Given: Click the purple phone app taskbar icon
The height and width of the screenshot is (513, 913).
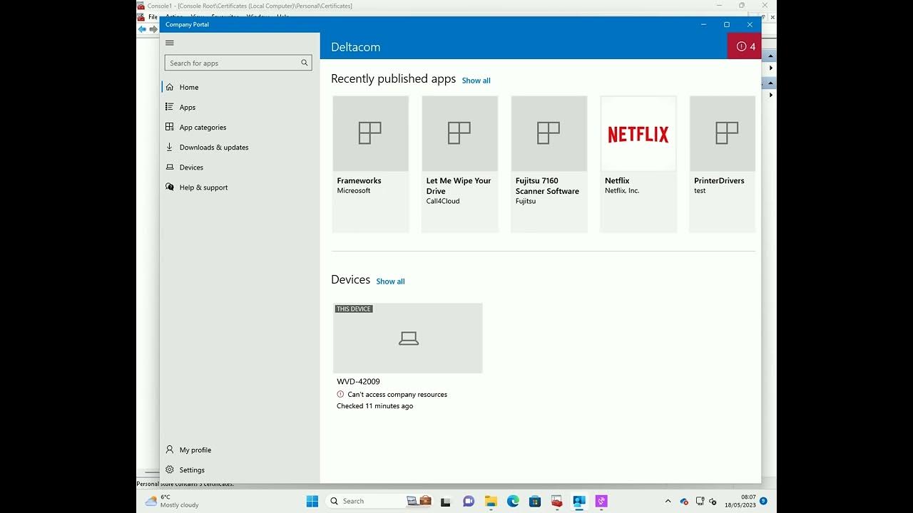Looking at the screenshot, I should pos(601,501).
